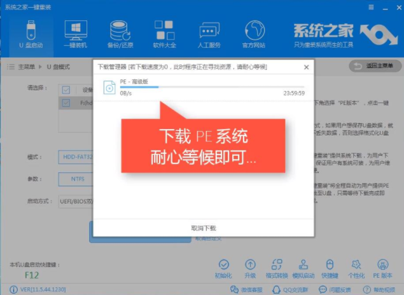This screenshot has height=295, width=404.
Task: Open the U盘启动 tab
Action: [31, 34]
